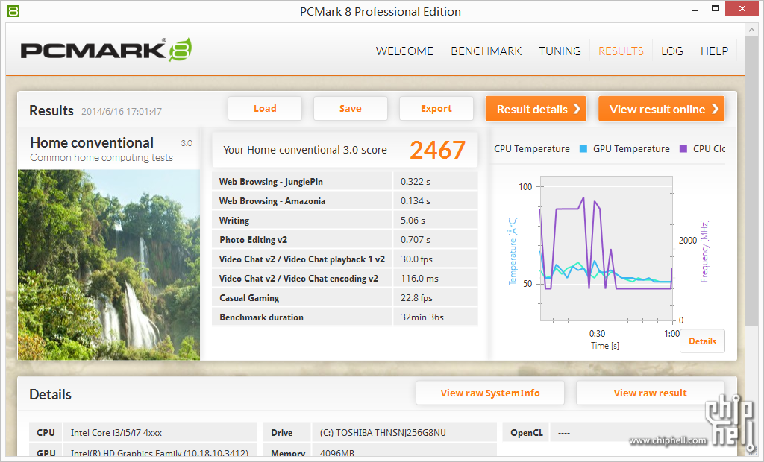Maximize the PCMark 8 window

coord(716,9)
